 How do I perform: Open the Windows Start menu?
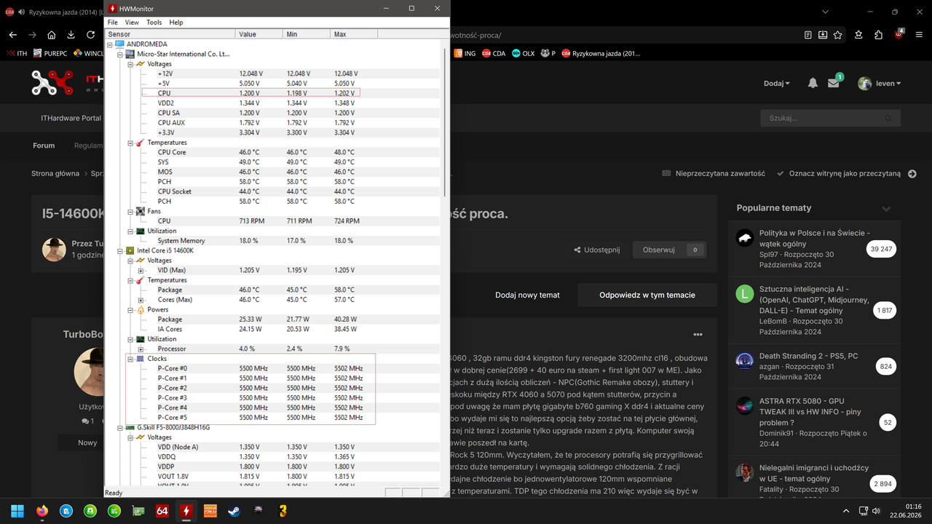(x=17, y=511)
